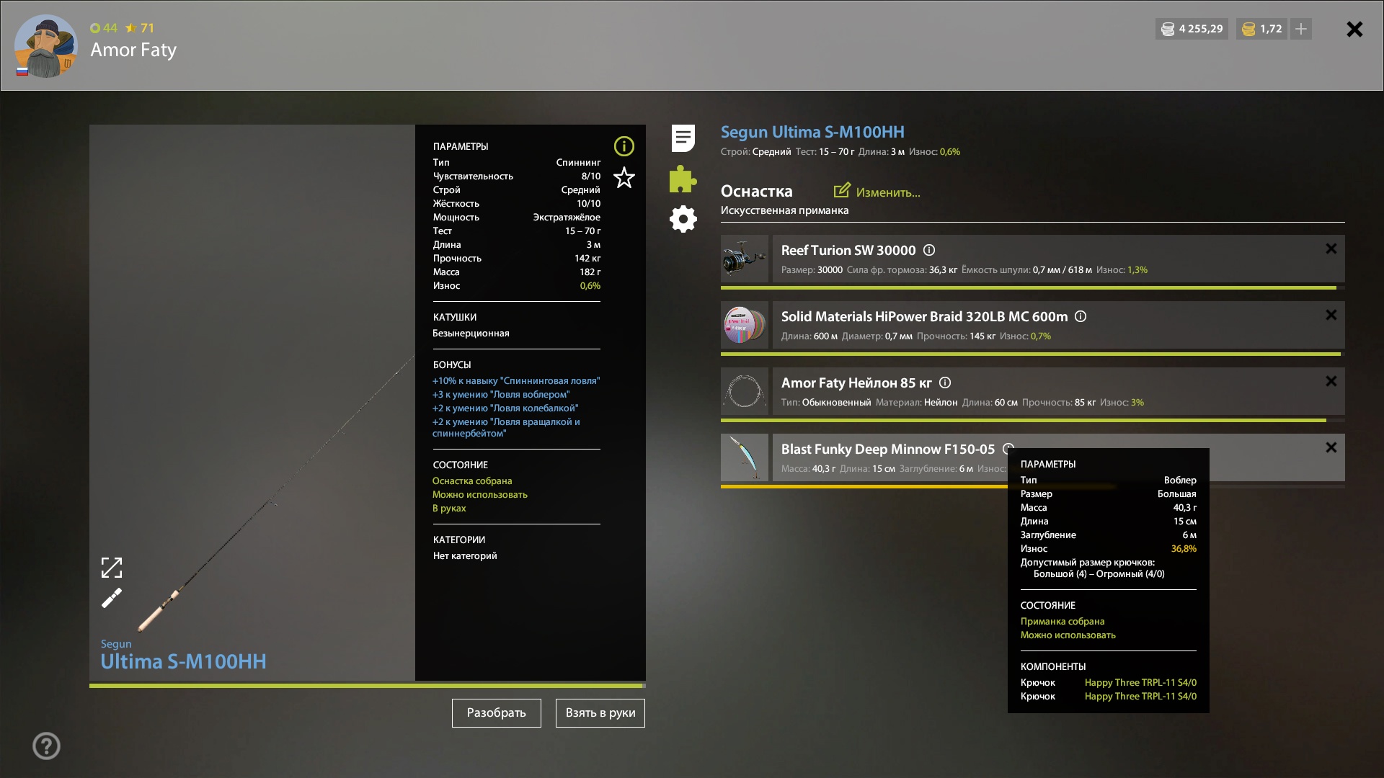
Task: Click the Износ 36,8% value in tooltip
Action: tap(1184, 549)
